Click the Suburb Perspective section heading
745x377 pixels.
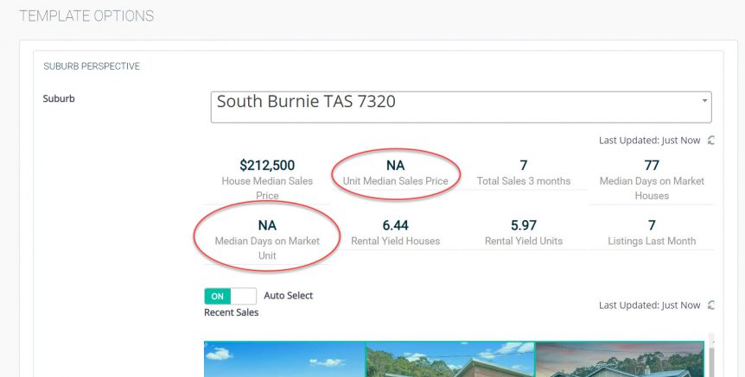[92, 66]
